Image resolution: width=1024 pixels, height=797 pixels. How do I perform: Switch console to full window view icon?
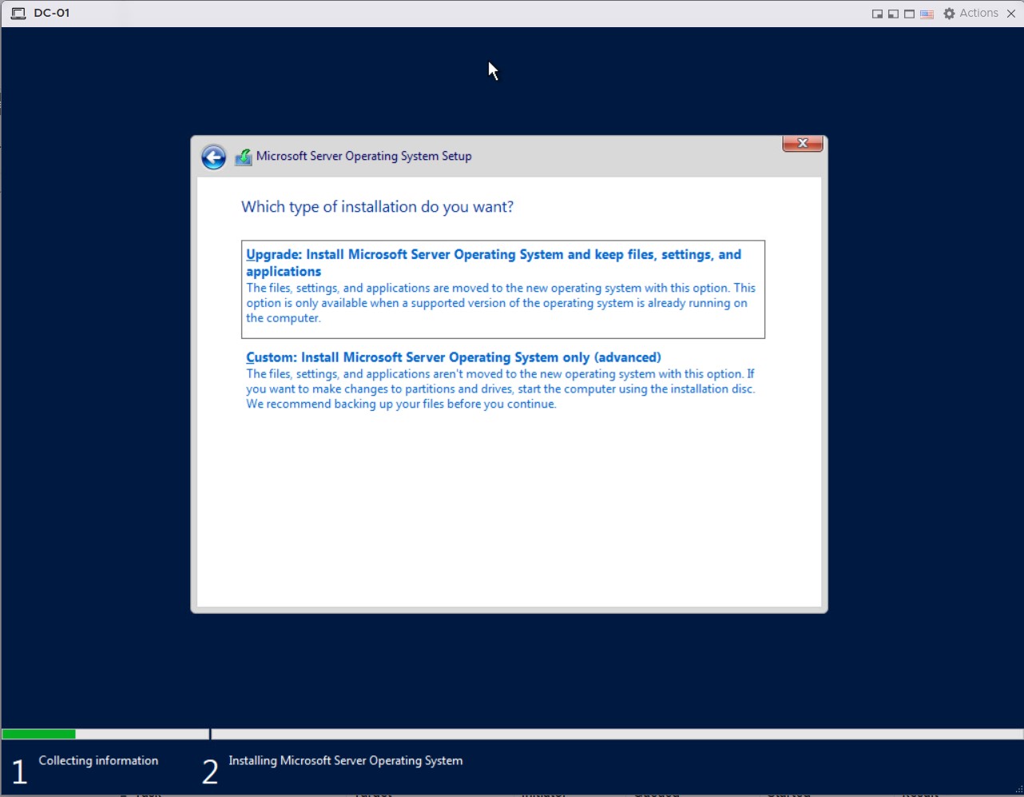pyautogui.click(x=909, y=14)
